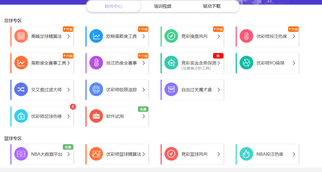Click the 优彩师极限追踪 radar icon

coord(96,90)
